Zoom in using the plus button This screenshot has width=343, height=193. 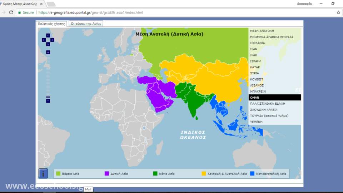[x=48, y=53]
